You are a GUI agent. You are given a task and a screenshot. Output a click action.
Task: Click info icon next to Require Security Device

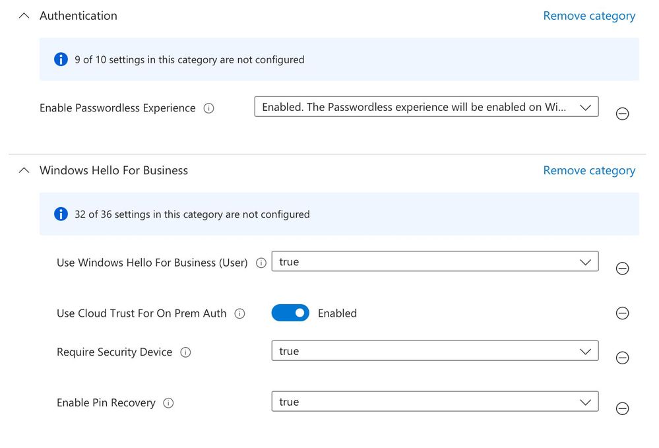pos(186,352)
